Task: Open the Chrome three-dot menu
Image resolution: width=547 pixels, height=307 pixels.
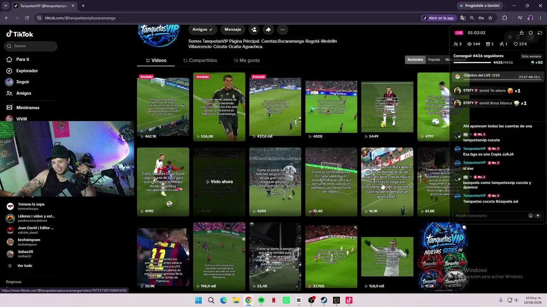Action: [540, 18]
